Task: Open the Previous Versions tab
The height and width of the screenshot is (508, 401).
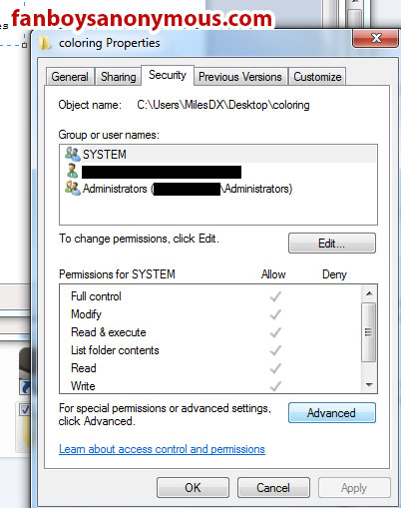Action: coord(240,77)
